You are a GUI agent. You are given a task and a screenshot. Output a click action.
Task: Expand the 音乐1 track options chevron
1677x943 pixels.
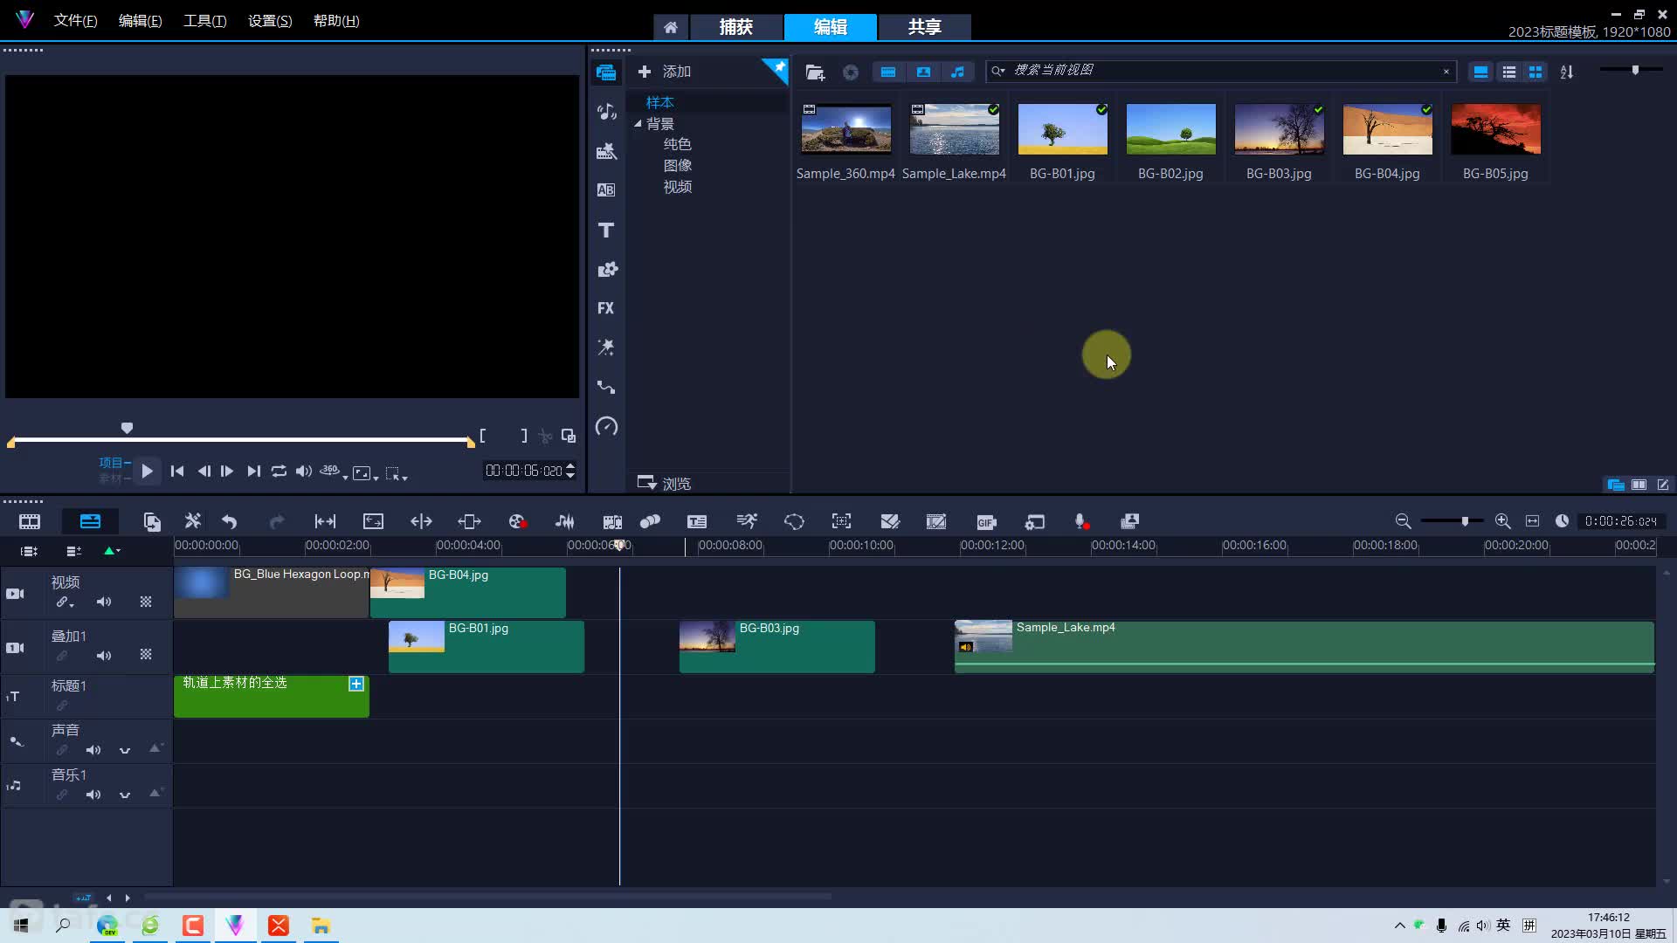click(x=125, y=795)
